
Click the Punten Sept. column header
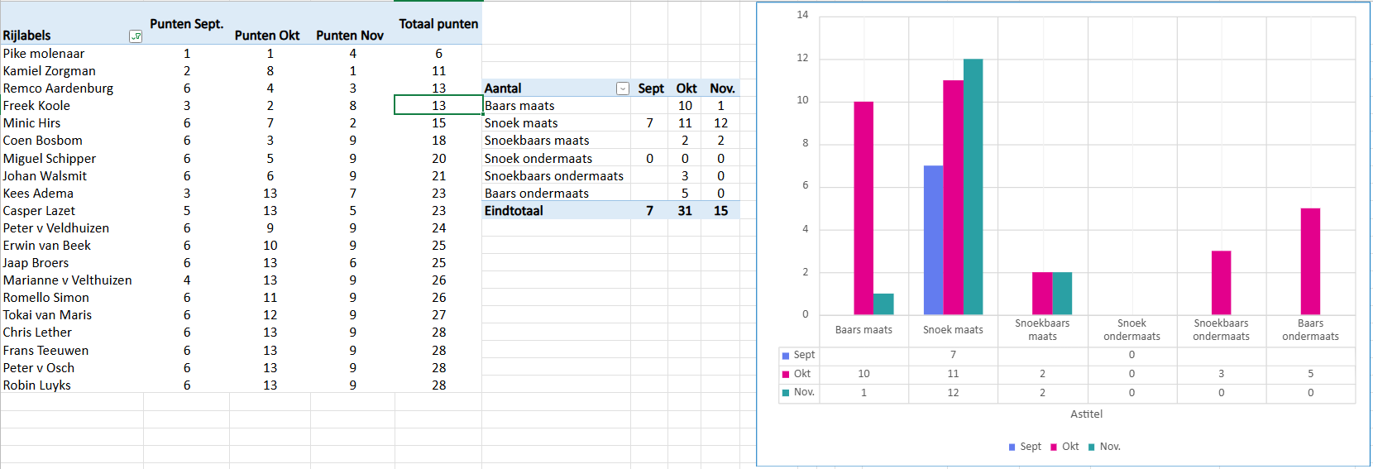click(186, 24)
